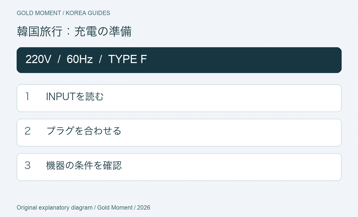Click the 220V text in the banner
Image resolution: width=358 pixels, height=217 pixels.
[38, 59]
